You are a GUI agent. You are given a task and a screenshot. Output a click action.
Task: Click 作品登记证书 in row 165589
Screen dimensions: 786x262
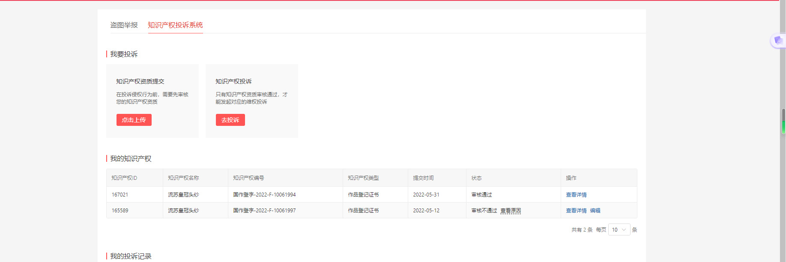pos(363,211)
